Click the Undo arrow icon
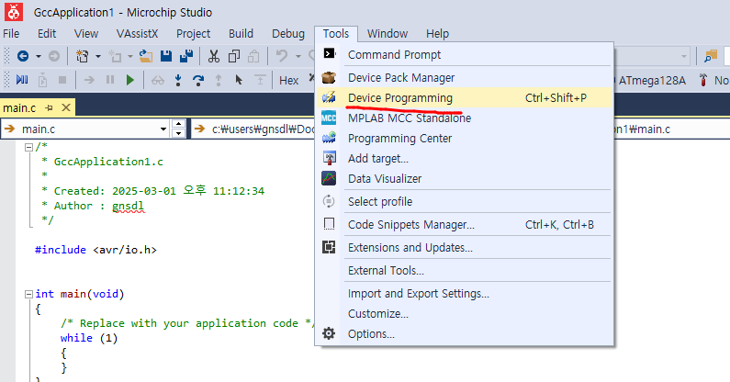Image resolution: width=730 pixels, height=382 pixels. [x=282, y=56]
